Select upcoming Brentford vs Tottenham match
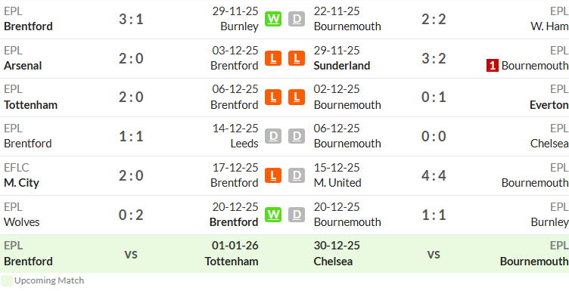This screenshot has height=291, width=569. [x=131, y=254]
